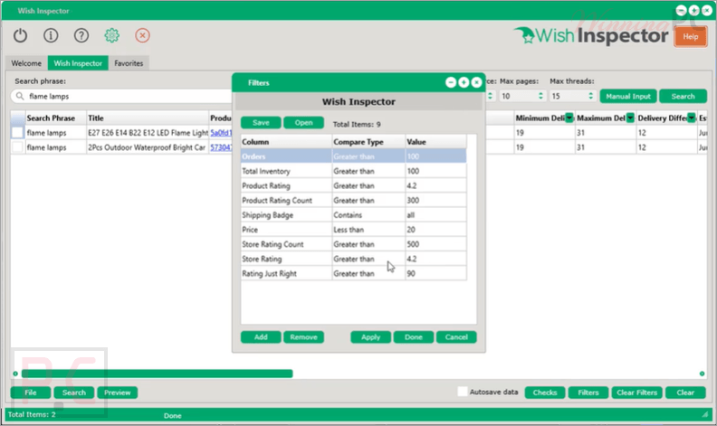Select the Orders filter row

353,156
